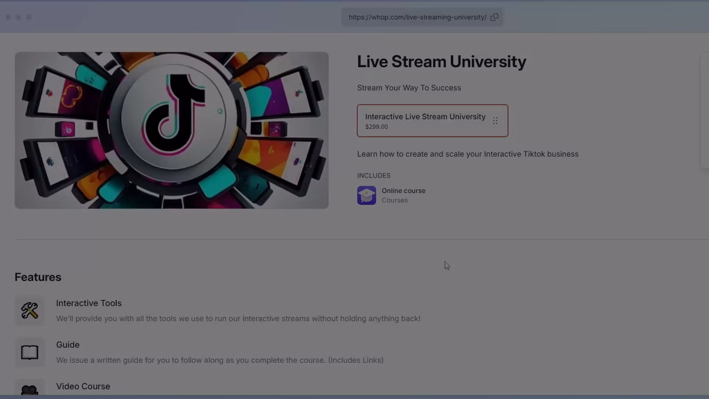
Task: Click the Video Course heading
Action: [x=83, y=386]
